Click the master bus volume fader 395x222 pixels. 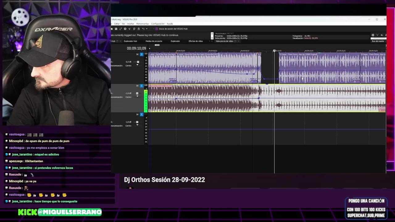(379, 38)
